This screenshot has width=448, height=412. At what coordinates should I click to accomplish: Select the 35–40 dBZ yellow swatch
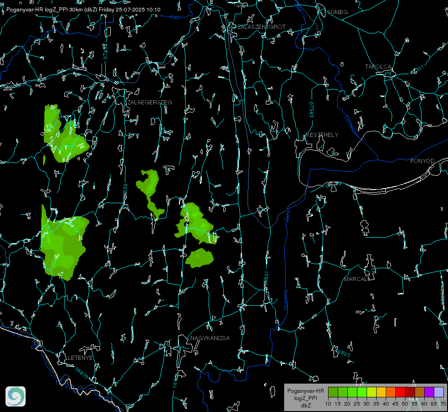(381, 392)
